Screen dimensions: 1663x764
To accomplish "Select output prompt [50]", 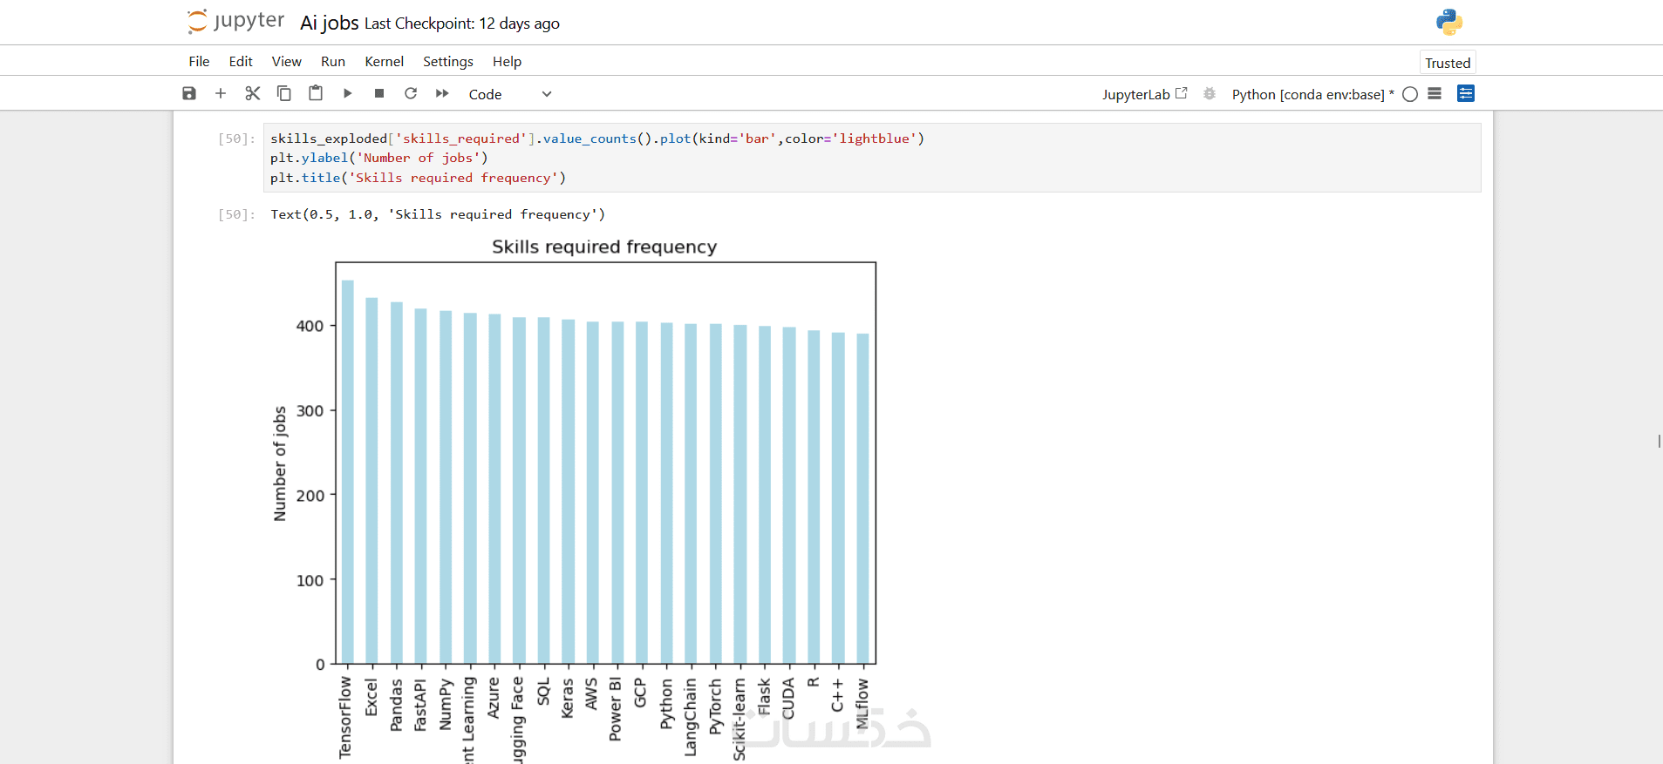I will (x=237, y=214).
